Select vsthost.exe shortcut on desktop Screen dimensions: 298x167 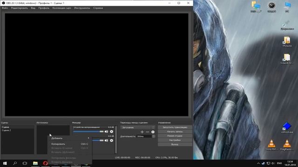[287, 128]
